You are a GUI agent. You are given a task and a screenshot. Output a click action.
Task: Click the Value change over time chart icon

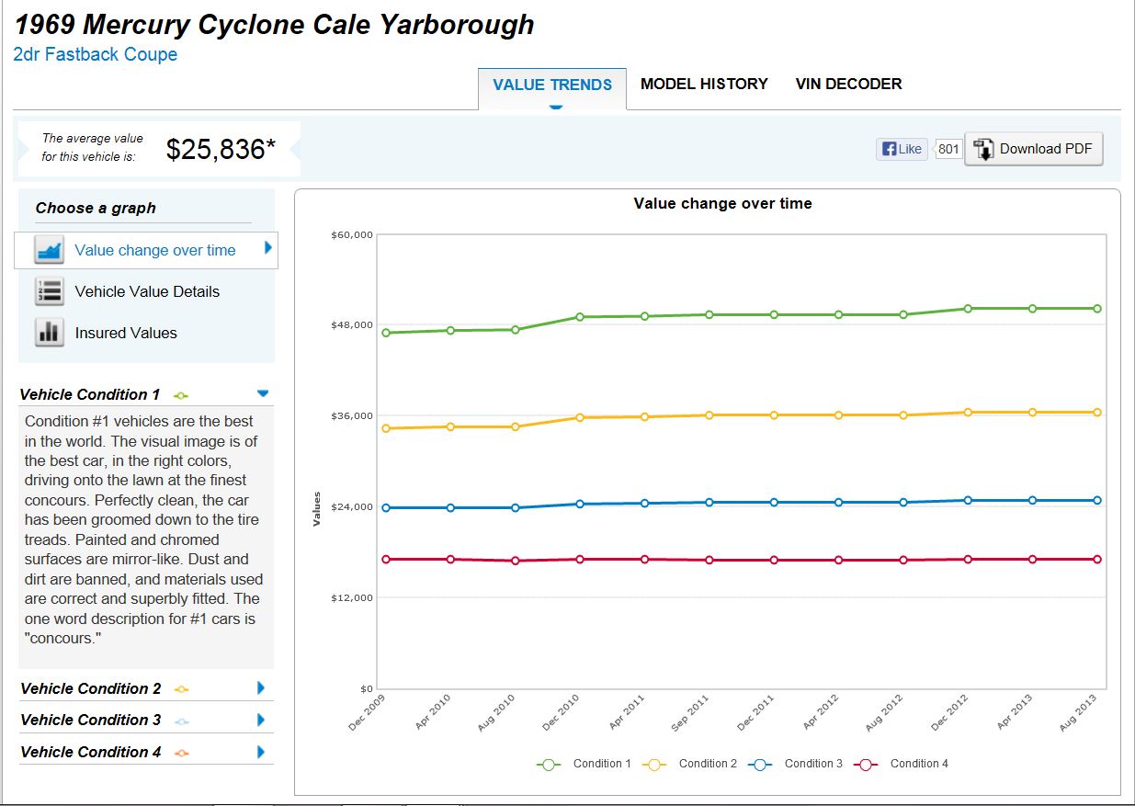pos(49,250)
